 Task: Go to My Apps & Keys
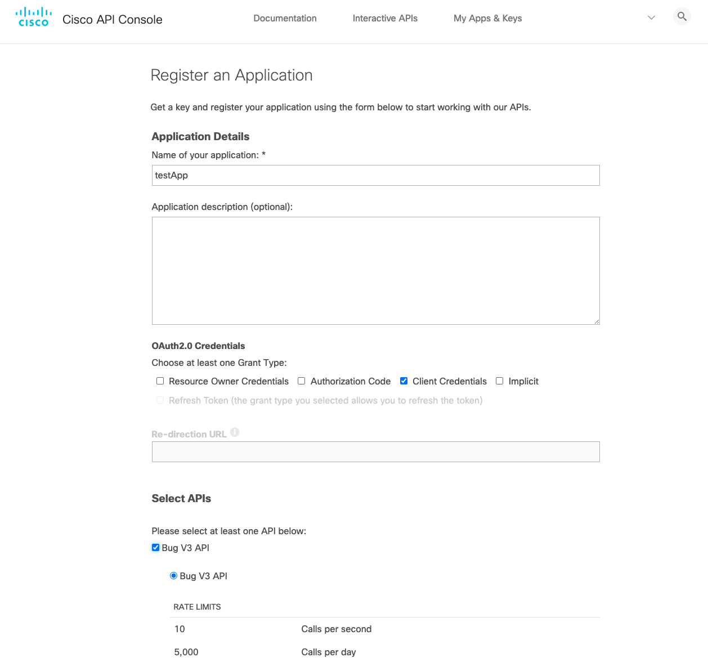coord(487,18)
